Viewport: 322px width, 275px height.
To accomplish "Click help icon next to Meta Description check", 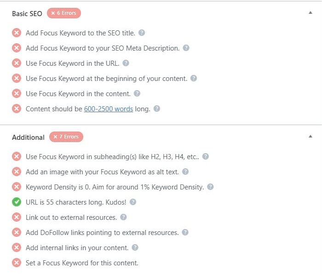I will 186,48.
